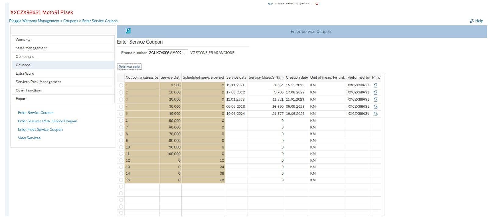Open the Other Functions menu
This screenshot has width=488, height=218.
pos(63,90)
